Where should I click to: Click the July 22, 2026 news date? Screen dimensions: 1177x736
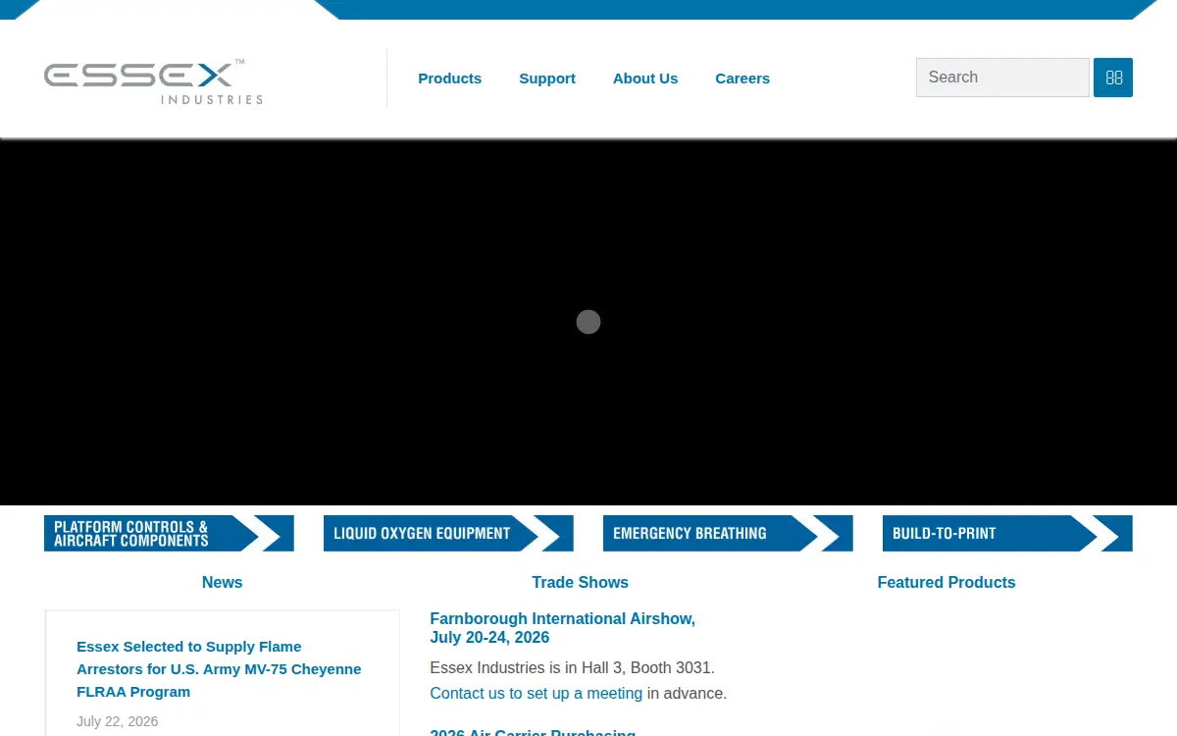117,721
